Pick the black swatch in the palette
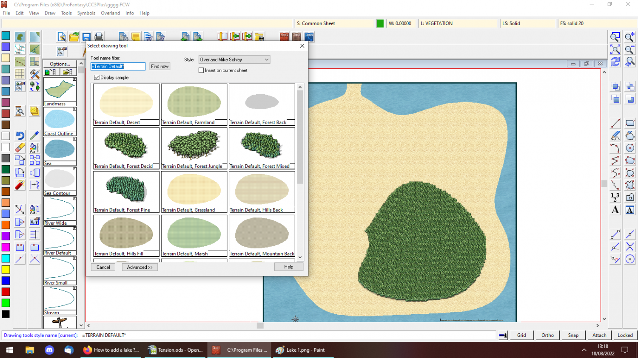 (6, 314)
